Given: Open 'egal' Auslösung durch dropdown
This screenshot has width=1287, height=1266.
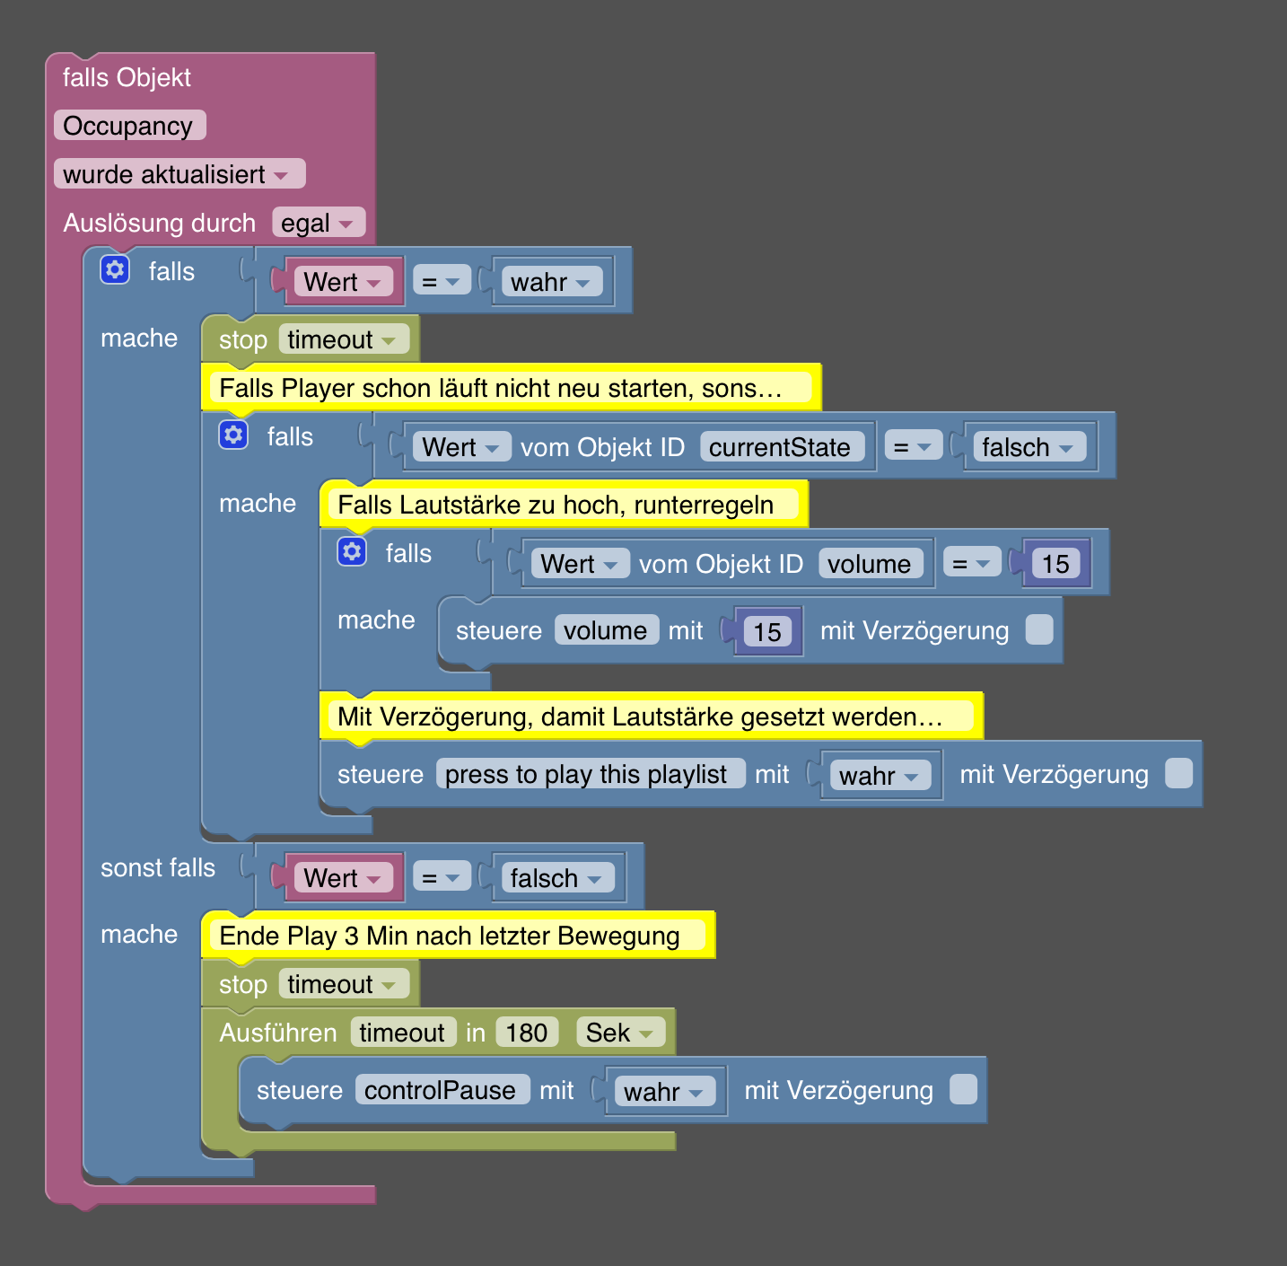Looking at the screenshot, I should point(319,223).
